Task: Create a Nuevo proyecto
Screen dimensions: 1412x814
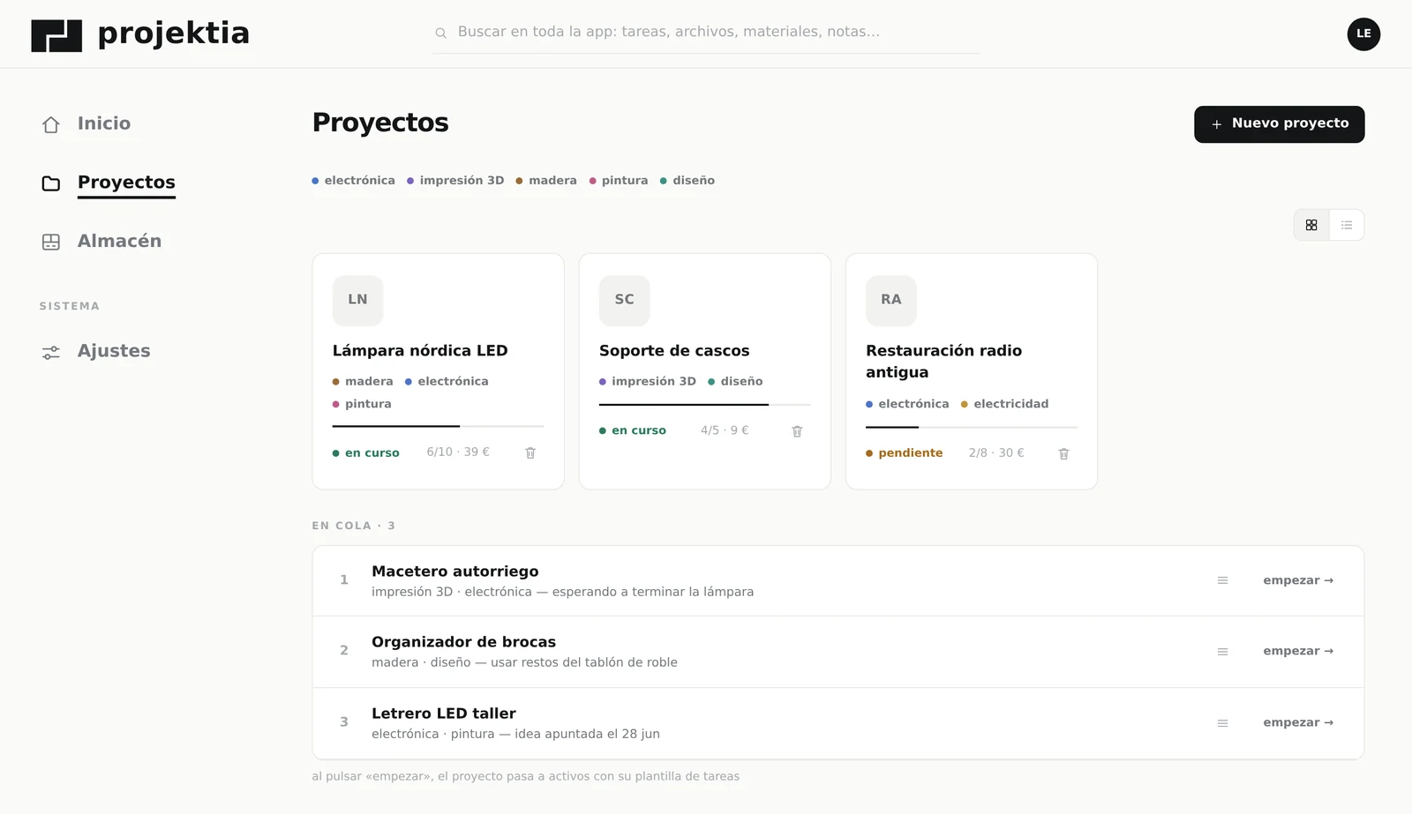Action: (1279, 124)
